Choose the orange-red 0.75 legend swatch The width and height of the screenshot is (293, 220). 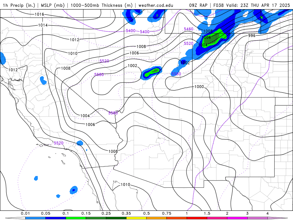click(x=177, y=218)
